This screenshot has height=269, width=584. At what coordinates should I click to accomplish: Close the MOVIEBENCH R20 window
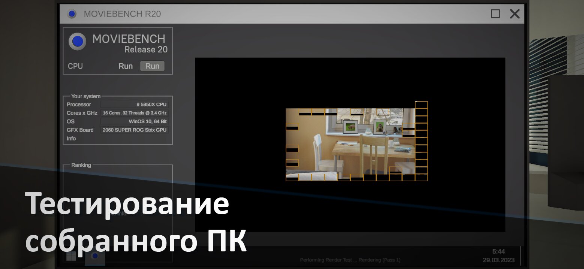click(x=515, y=14)
